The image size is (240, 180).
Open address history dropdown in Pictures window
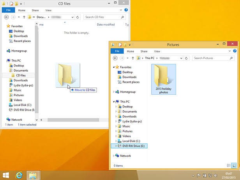(x=181, y=58)
